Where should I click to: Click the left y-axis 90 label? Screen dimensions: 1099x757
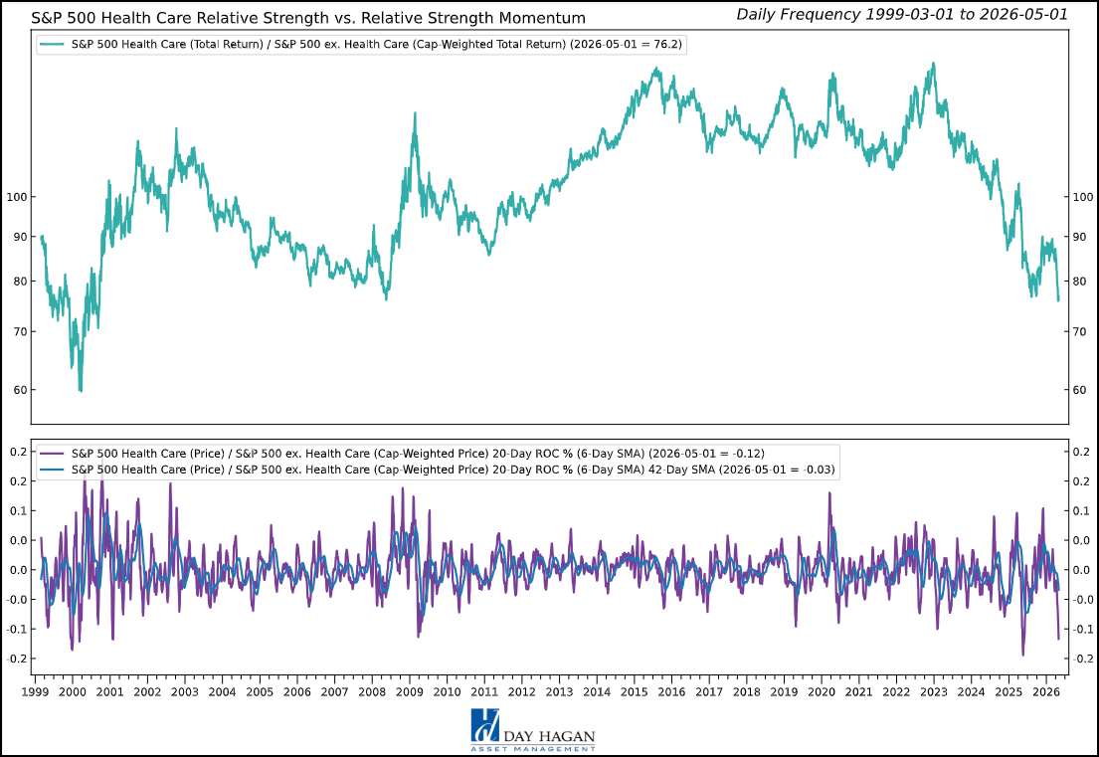click(20, 237)
